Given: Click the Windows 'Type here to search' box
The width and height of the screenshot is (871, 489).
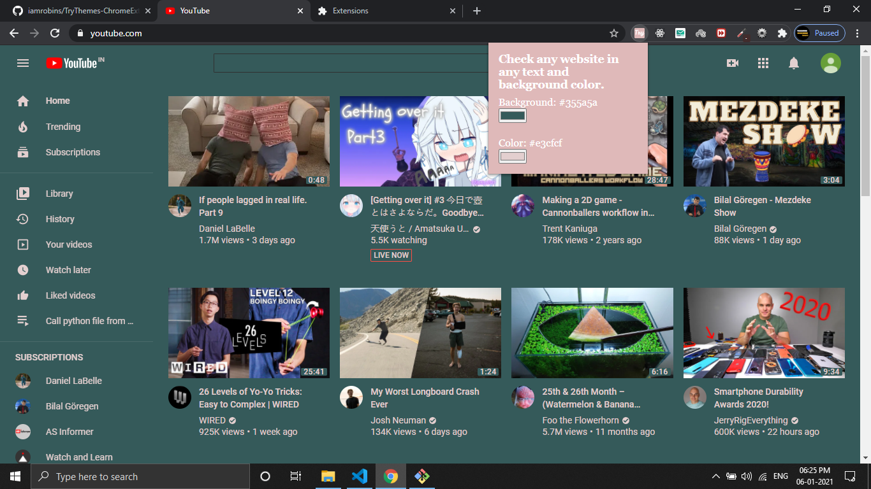Looking at the screenshot, I should point(140,476).
